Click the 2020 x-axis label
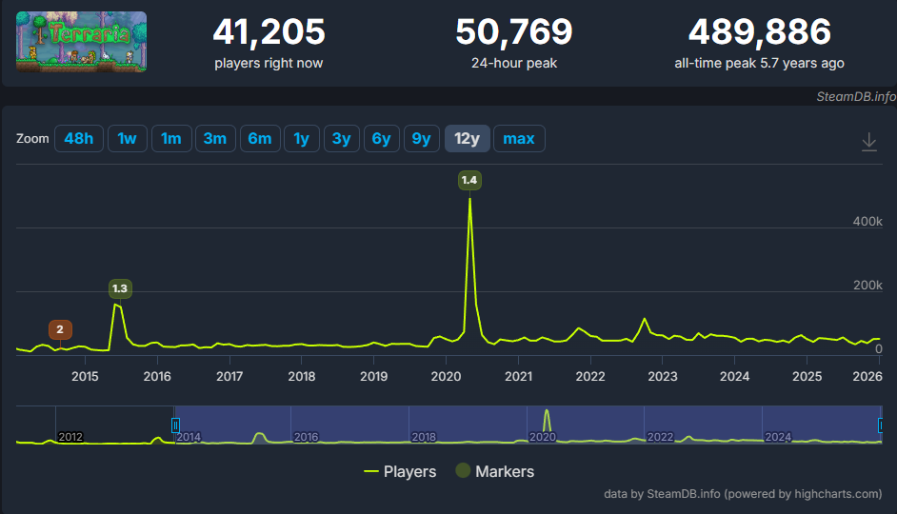The image size is (897, 514). pos(446,376)
